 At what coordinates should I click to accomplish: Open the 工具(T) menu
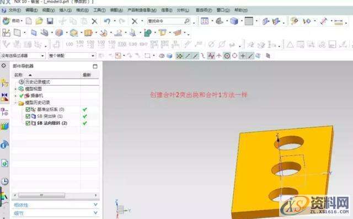pyautogui.click(x=99, y=10)
